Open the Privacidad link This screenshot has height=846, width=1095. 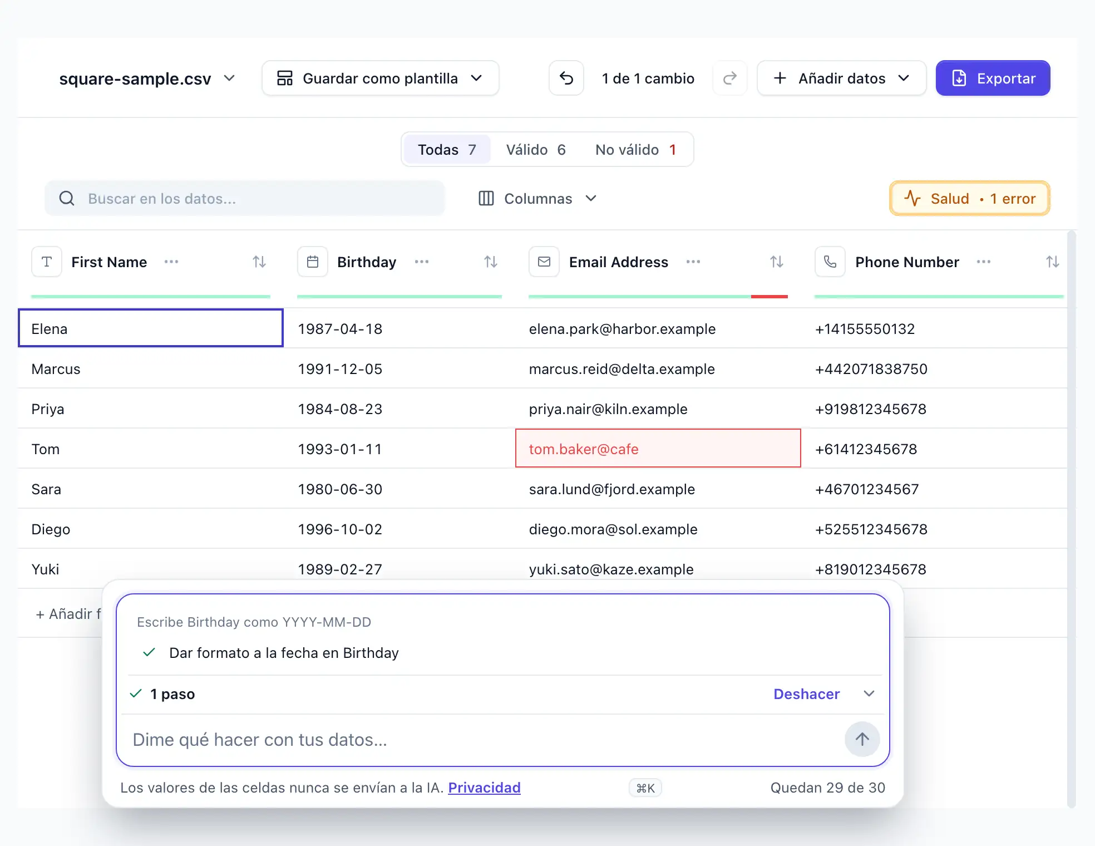point(485,788)
